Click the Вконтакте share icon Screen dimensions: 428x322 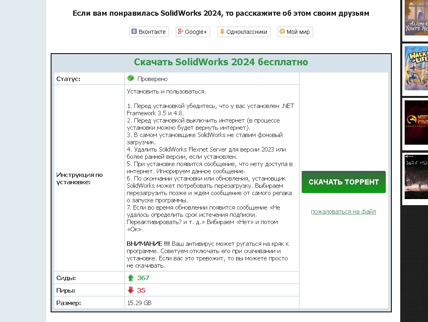134,32
